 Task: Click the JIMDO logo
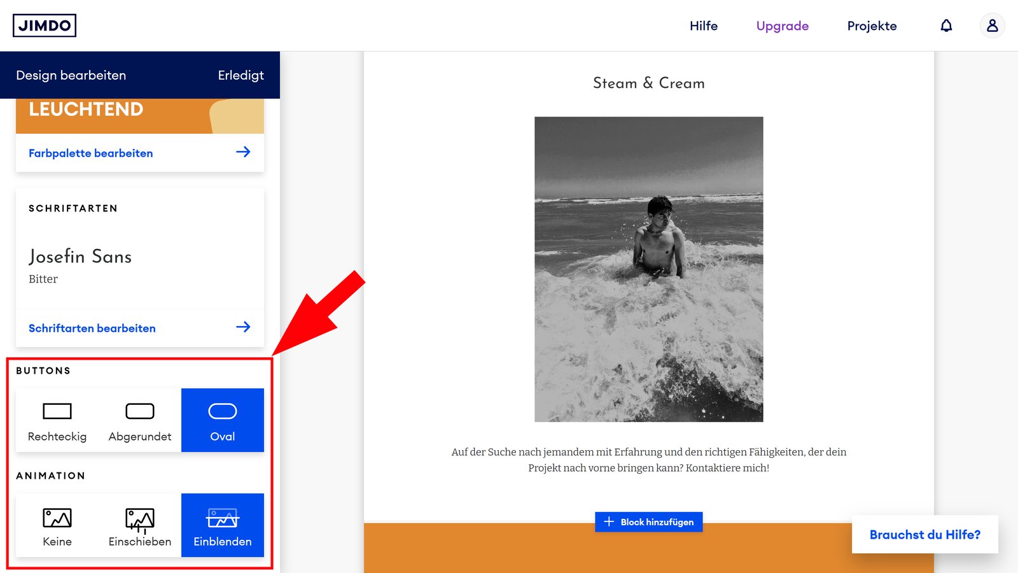[44, 25]
